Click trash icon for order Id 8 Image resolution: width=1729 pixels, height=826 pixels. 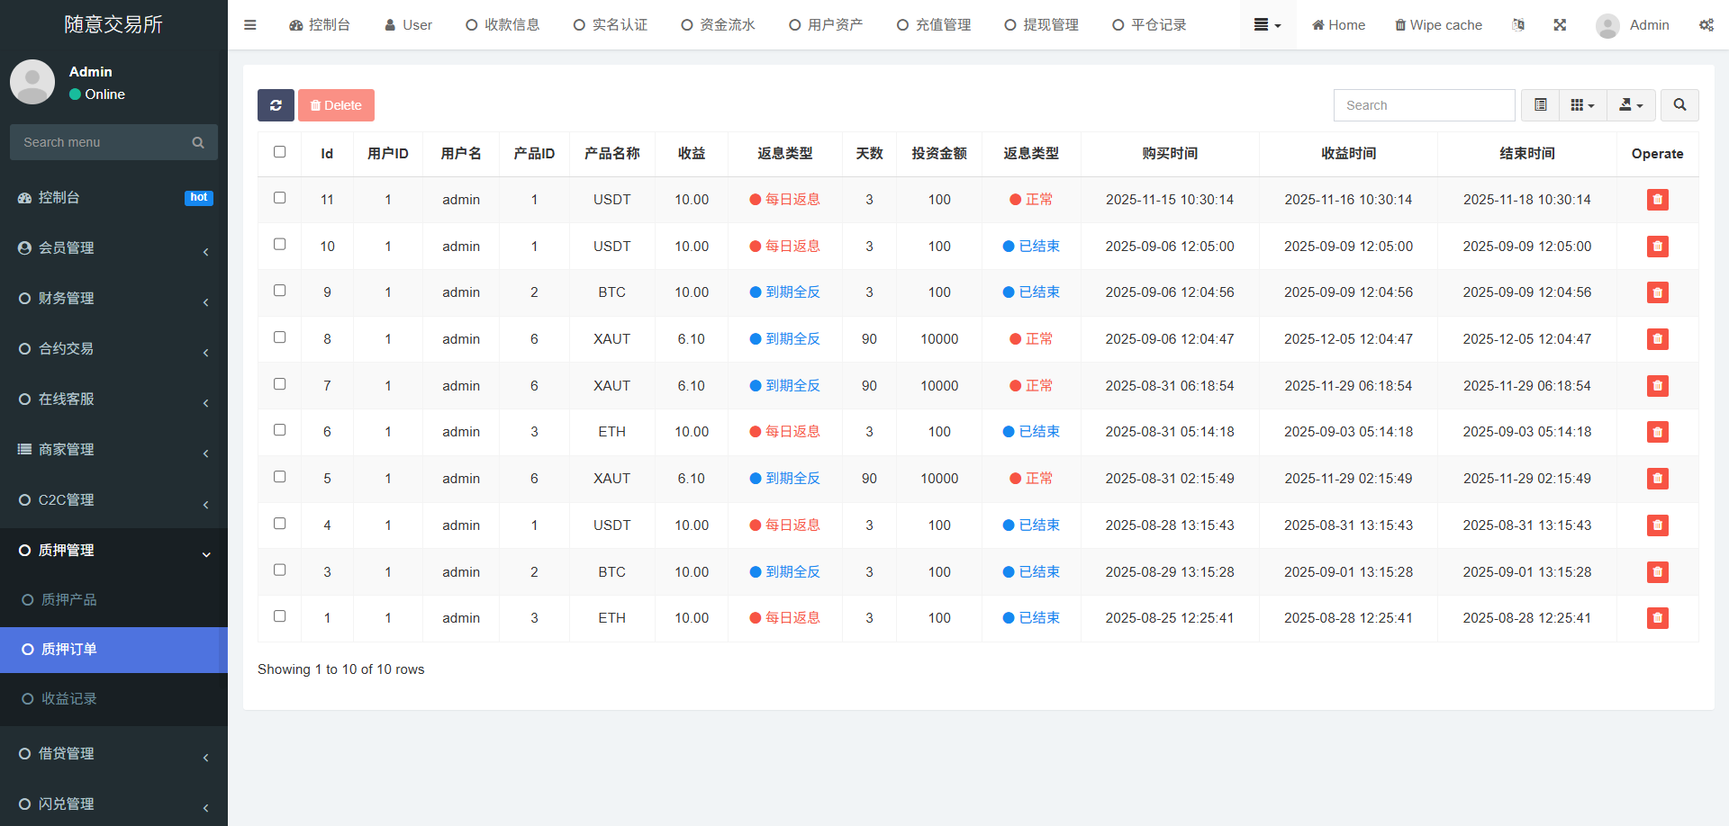point(1657,339)
